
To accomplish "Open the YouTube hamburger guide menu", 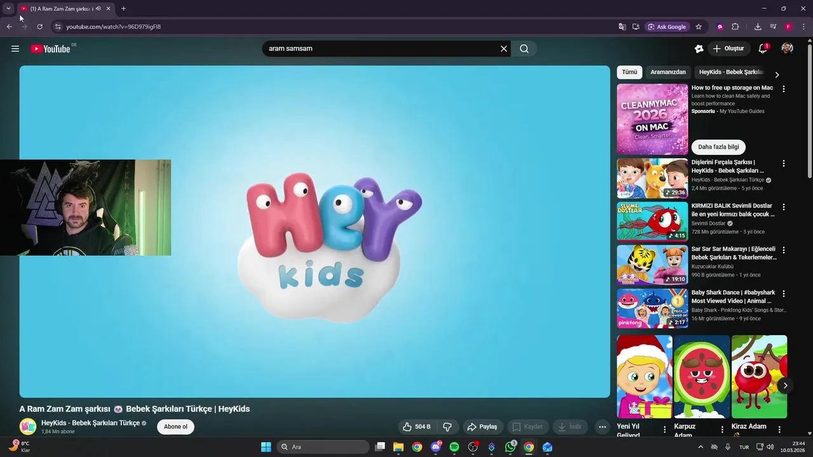I will click(x=15, y=48).
